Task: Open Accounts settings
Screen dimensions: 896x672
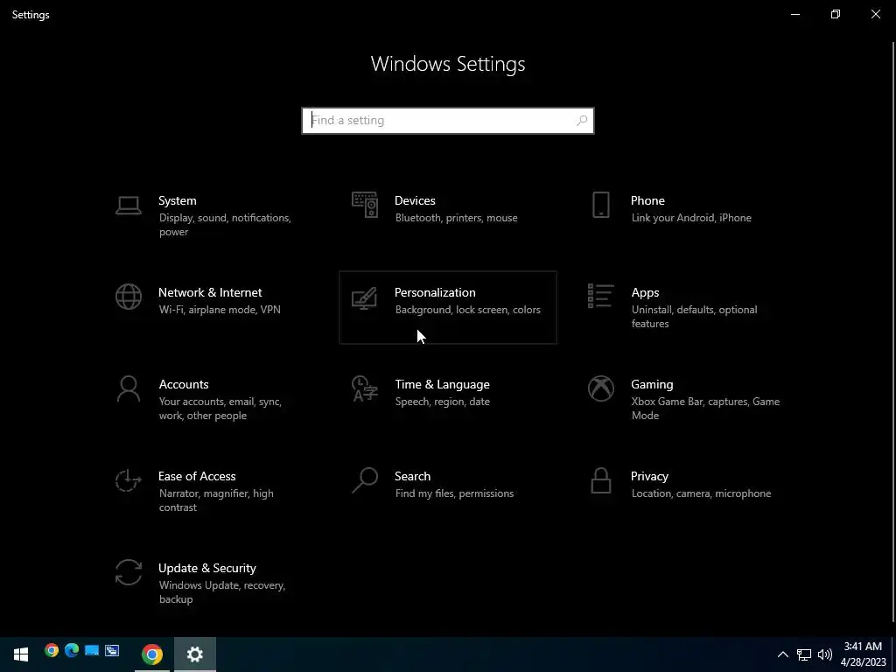Action: pos(212,399)
